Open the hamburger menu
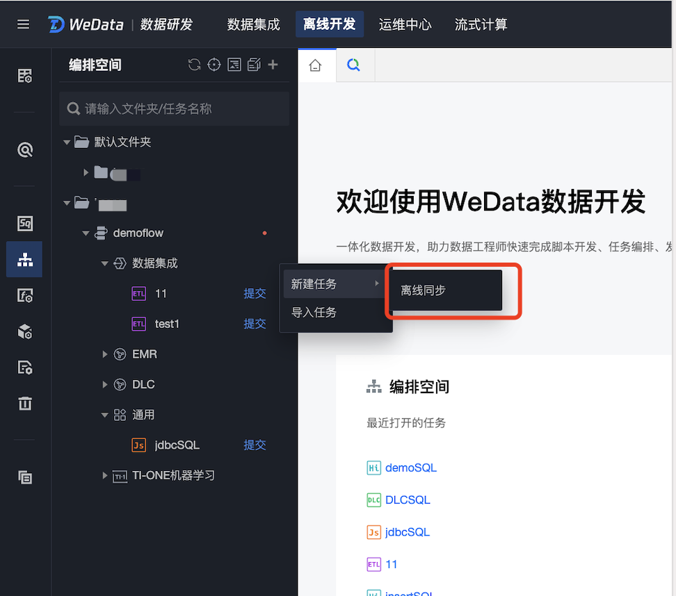 pos(23,24)
